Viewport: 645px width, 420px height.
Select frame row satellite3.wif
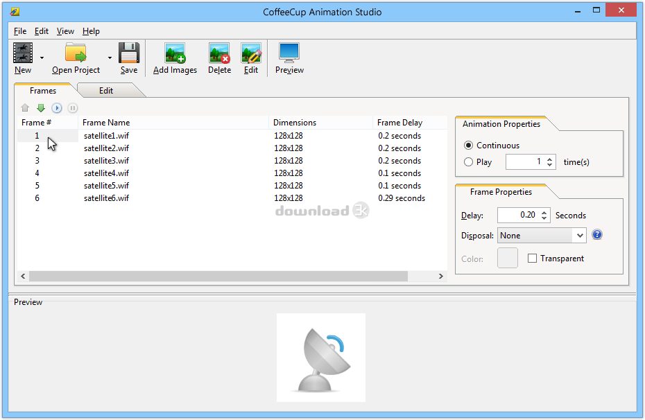[232, 161]
